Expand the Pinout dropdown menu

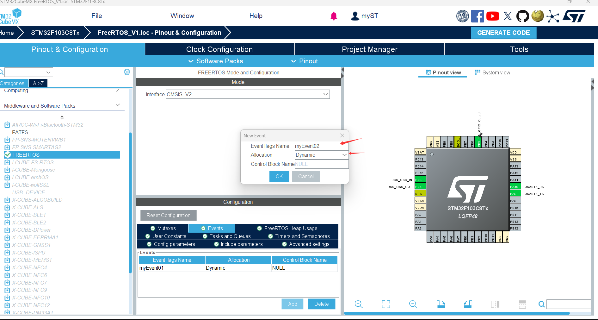[305, 61]
